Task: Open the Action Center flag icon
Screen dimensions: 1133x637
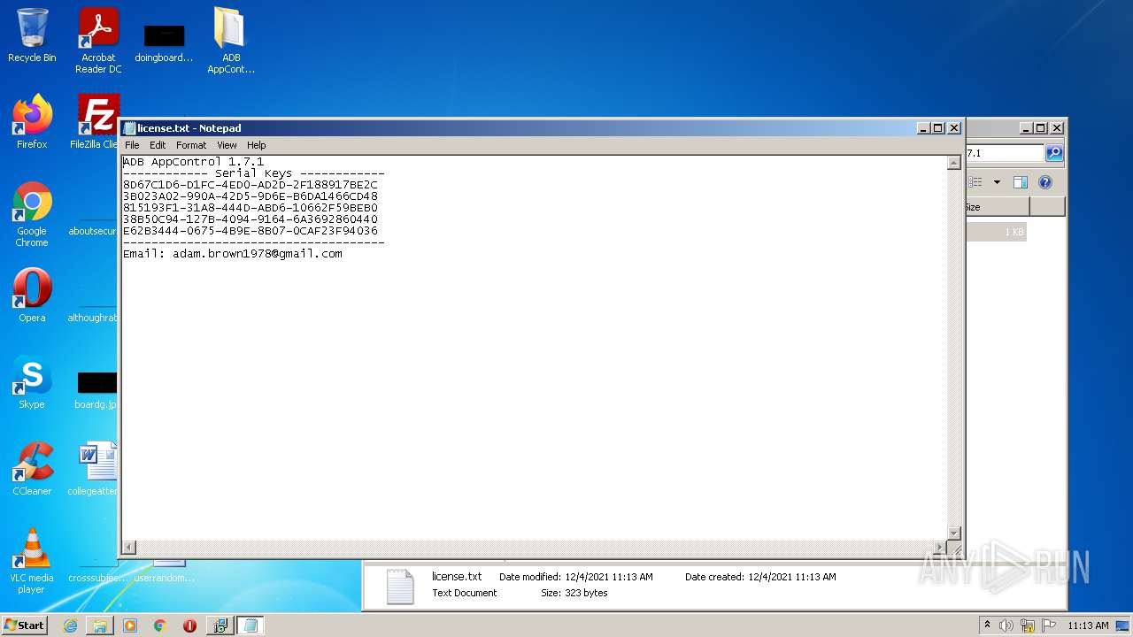Action: pyautogui.click(x=1049, y=625)
